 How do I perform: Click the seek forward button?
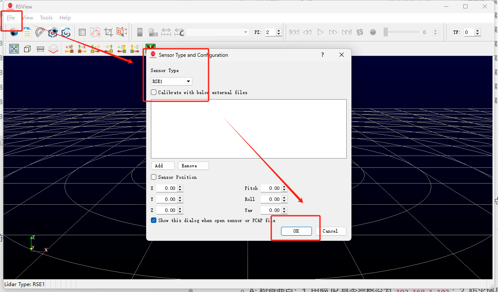333,32
